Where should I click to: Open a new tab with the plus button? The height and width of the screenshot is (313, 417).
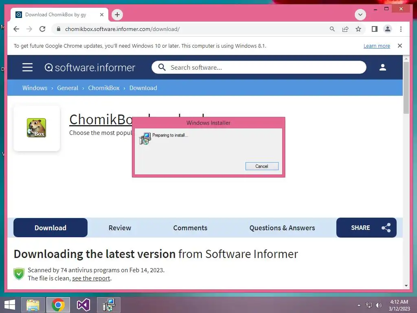pos(117,15)
